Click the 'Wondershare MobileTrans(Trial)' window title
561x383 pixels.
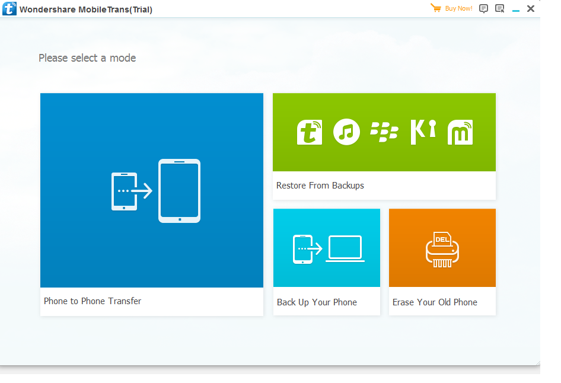click(86, 9)
